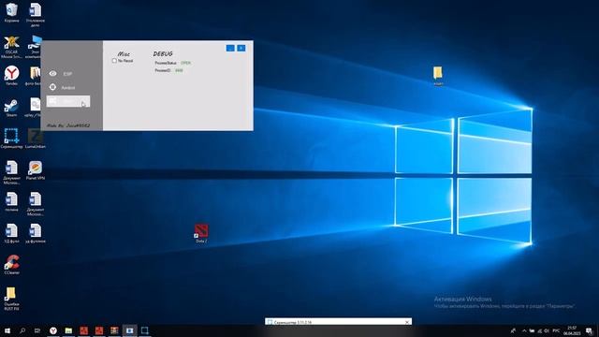
Task: Click the round target icon beside Aimbot
Action: (52, 87)
